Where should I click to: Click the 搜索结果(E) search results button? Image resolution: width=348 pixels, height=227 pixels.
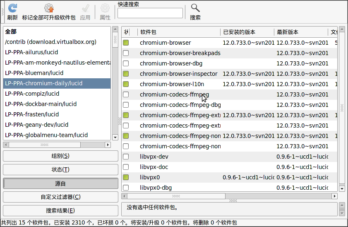pyautogui.click(x=60, y=210)
